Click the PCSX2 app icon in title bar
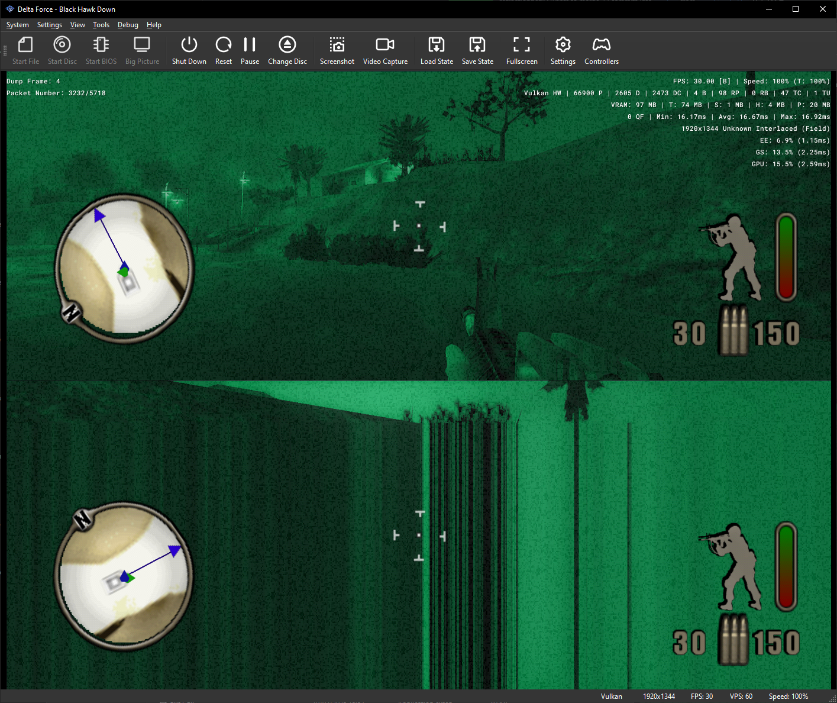 [x=9, y=9]
